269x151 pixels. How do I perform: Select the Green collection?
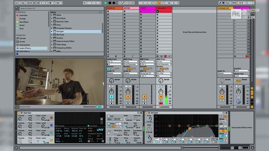click(x=22, y=25)
